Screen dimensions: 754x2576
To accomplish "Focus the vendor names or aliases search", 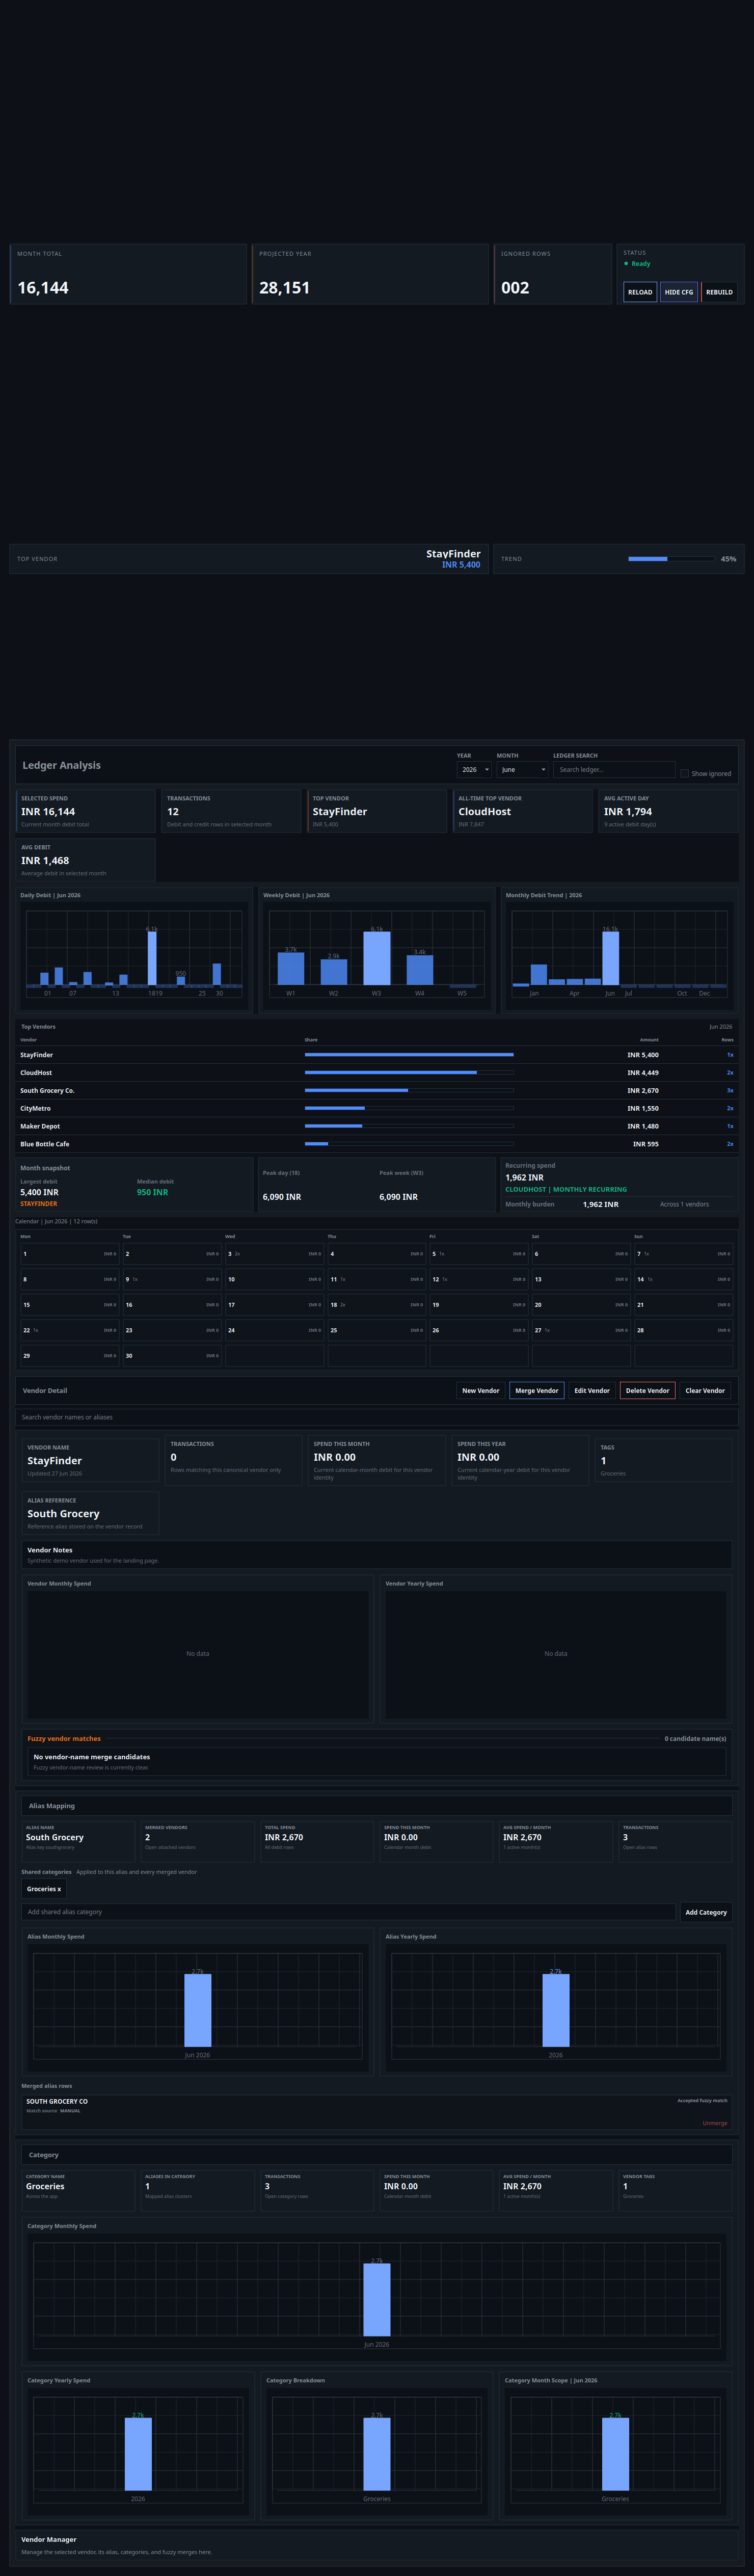I will (377, 1417).
